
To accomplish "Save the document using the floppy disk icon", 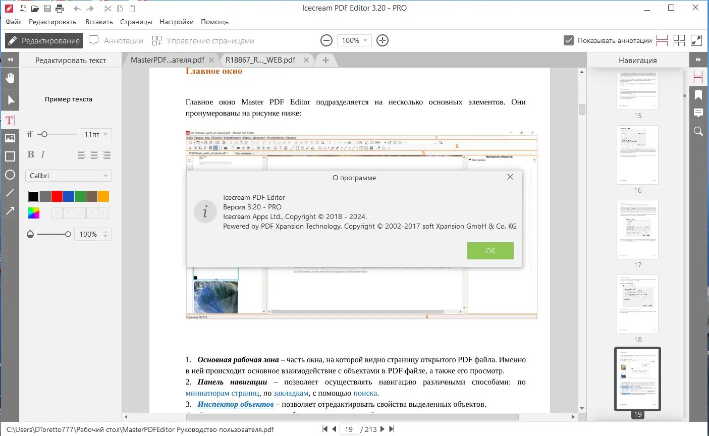I will pyautogui.click(x=47, y=9).
